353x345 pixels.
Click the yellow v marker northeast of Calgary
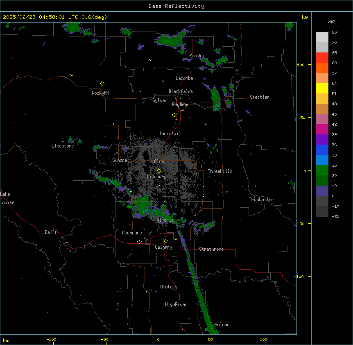(x=176, y=239)
